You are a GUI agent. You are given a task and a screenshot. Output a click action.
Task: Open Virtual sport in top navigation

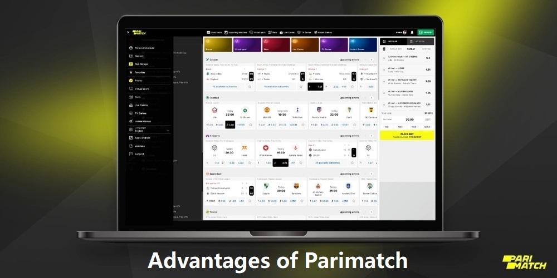pos(257,32)
